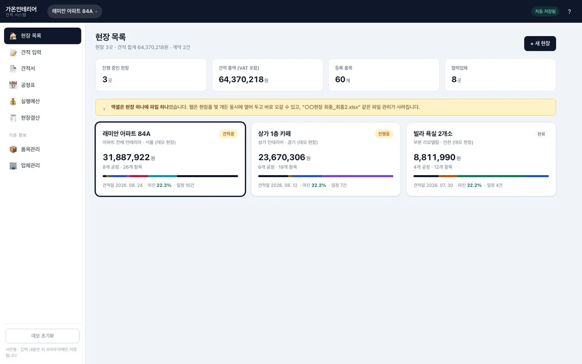Click the 빌라 욕실 2개소 card progress bar
582x364 pixels.
(481, 176)
